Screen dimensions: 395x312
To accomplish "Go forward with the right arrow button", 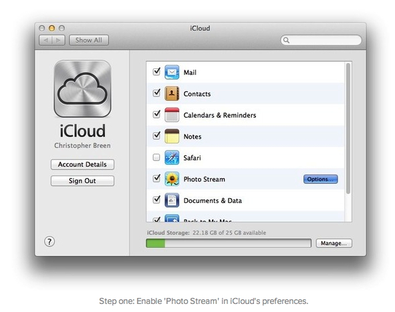I will 58,40.
